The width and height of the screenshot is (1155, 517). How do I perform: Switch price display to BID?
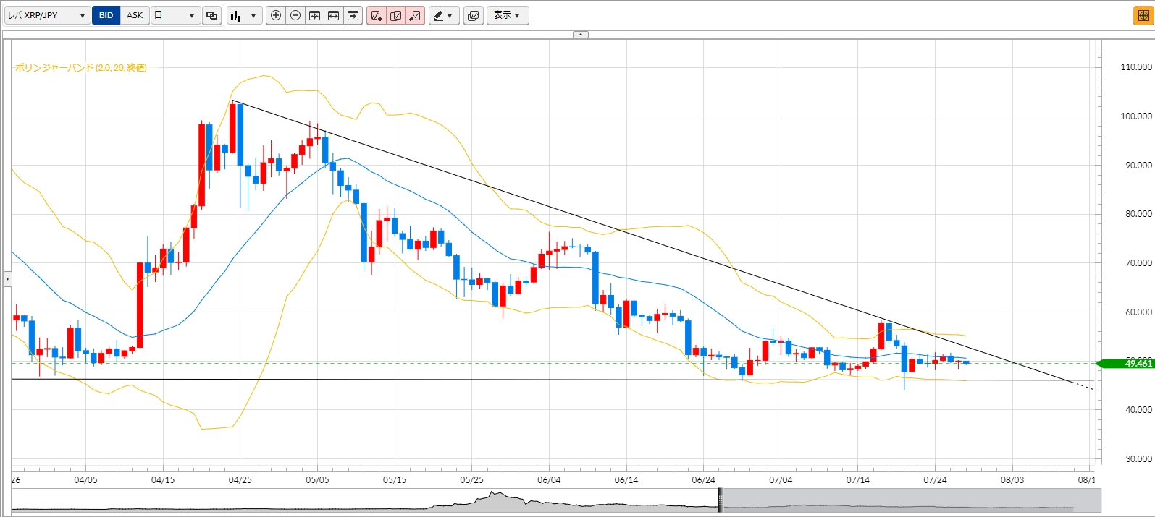pos(106,15)
